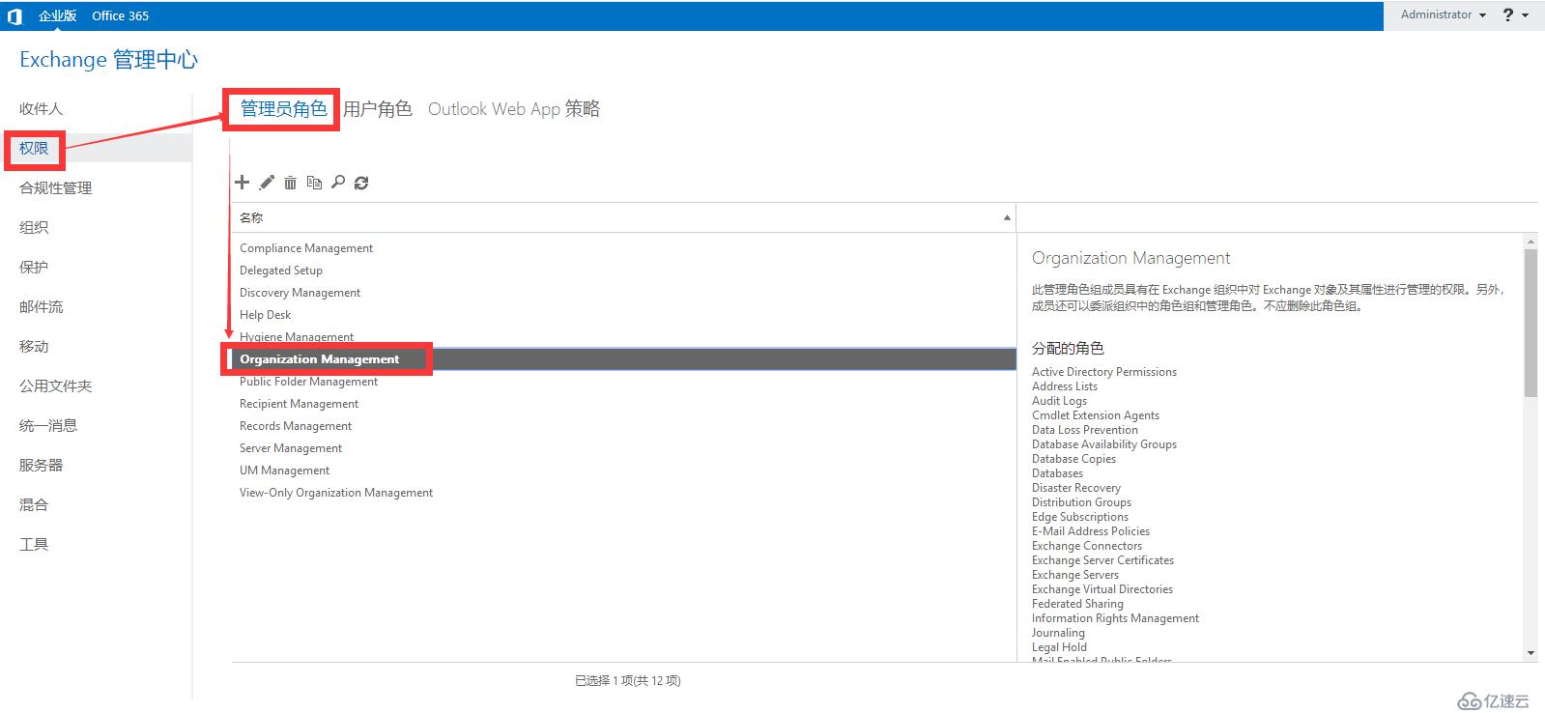The height and width of the screenshot is (713, 1545).
Task: Click Legal Hold role
Action: coord(1059,647)
